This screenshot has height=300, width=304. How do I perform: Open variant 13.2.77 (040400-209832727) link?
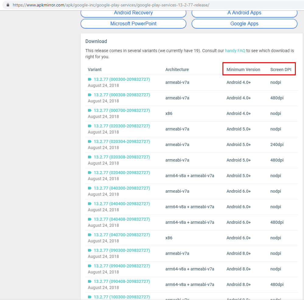pyautogui.click(x=122, y=204)
